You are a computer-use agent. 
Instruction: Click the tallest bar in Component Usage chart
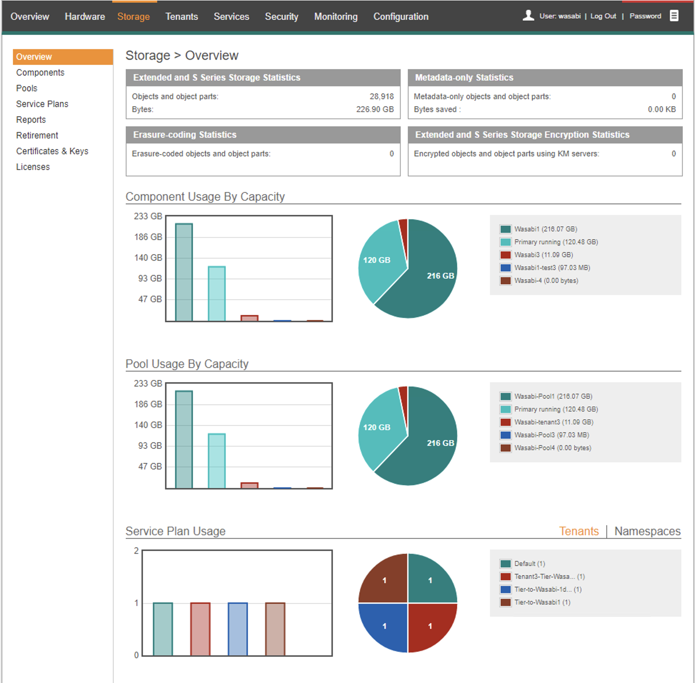coord(184,272)
